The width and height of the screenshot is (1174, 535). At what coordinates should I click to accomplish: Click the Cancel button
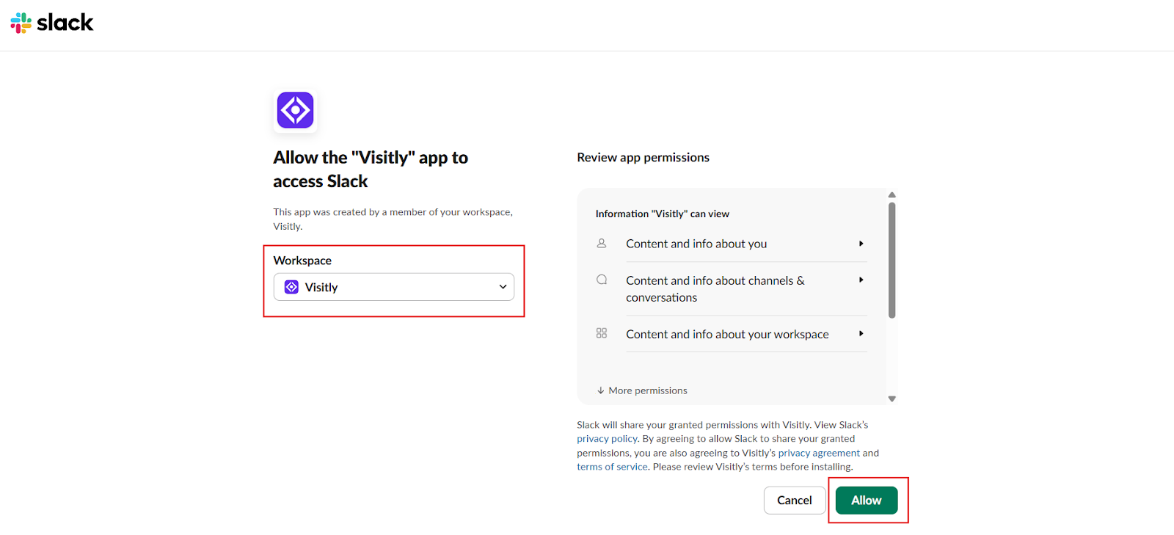pyautogui.click(x=795, y=501)
